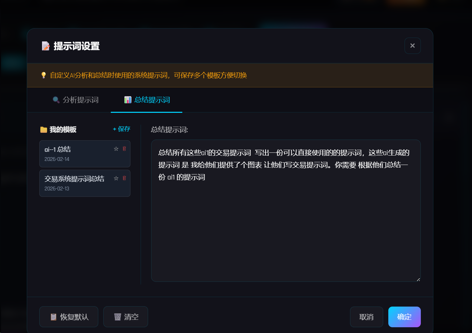This screenshot has width=472, height=333.
Task: Click the 我的模板 section header
Action: tap(63, 130)
